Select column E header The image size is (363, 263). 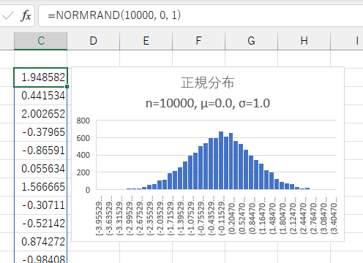click(146, 41)
